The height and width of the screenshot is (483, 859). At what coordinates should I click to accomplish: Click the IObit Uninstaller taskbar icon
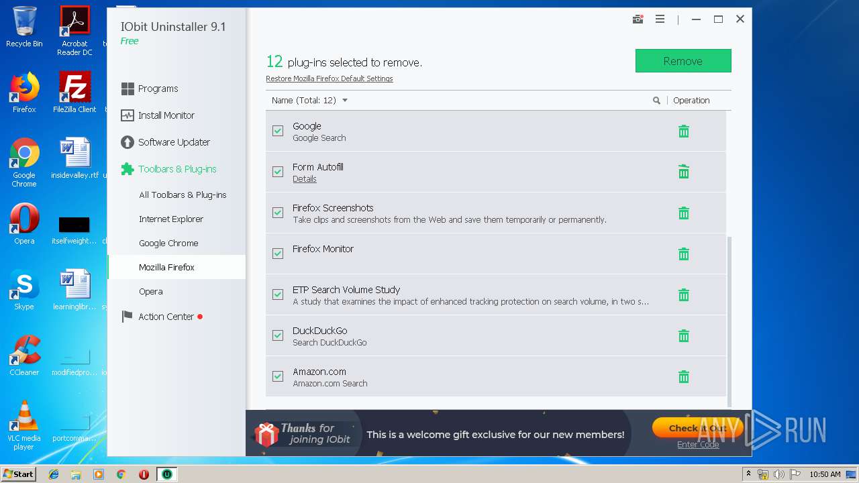pos(166,474)
